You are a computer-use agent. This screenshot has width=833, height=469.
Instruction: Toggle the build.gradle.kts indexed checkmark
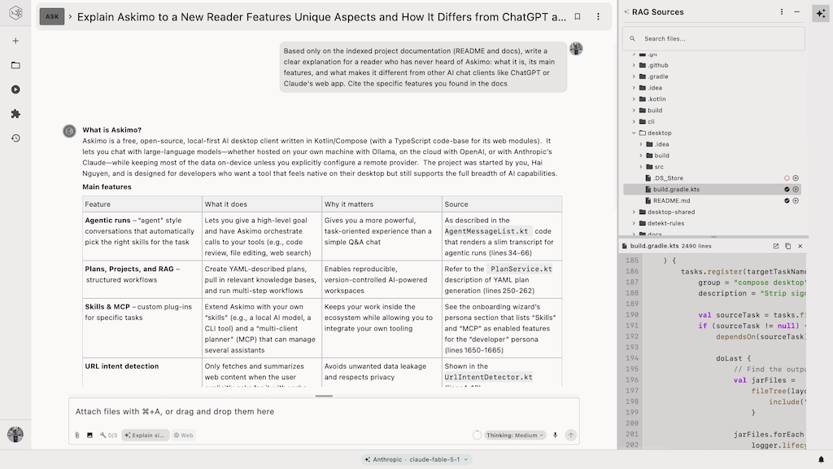787,189
